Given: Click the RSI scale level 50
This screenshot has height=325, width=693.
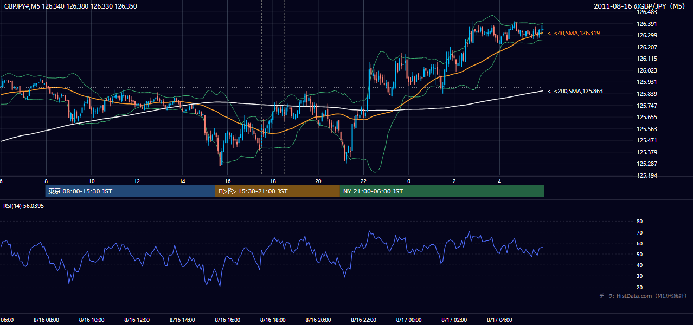Looking at the screenshot, I should point(639,254).
